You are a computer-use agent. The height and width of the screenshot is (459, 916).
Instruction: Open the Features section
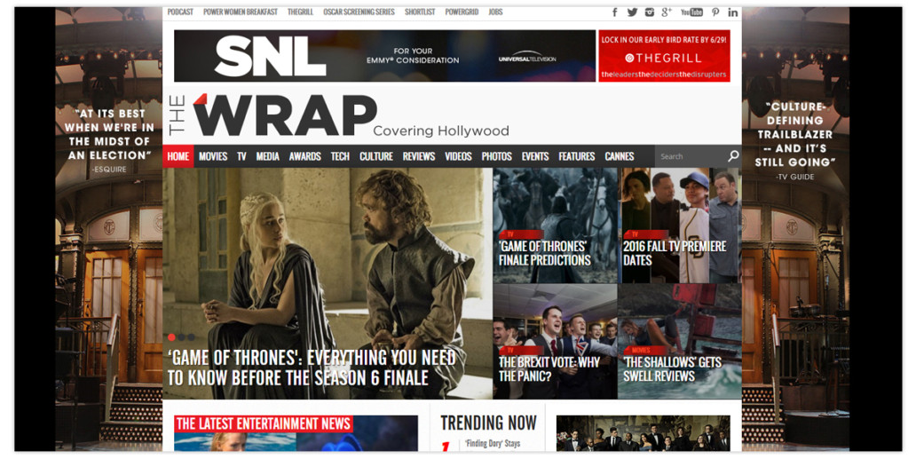tap(577, 156)
